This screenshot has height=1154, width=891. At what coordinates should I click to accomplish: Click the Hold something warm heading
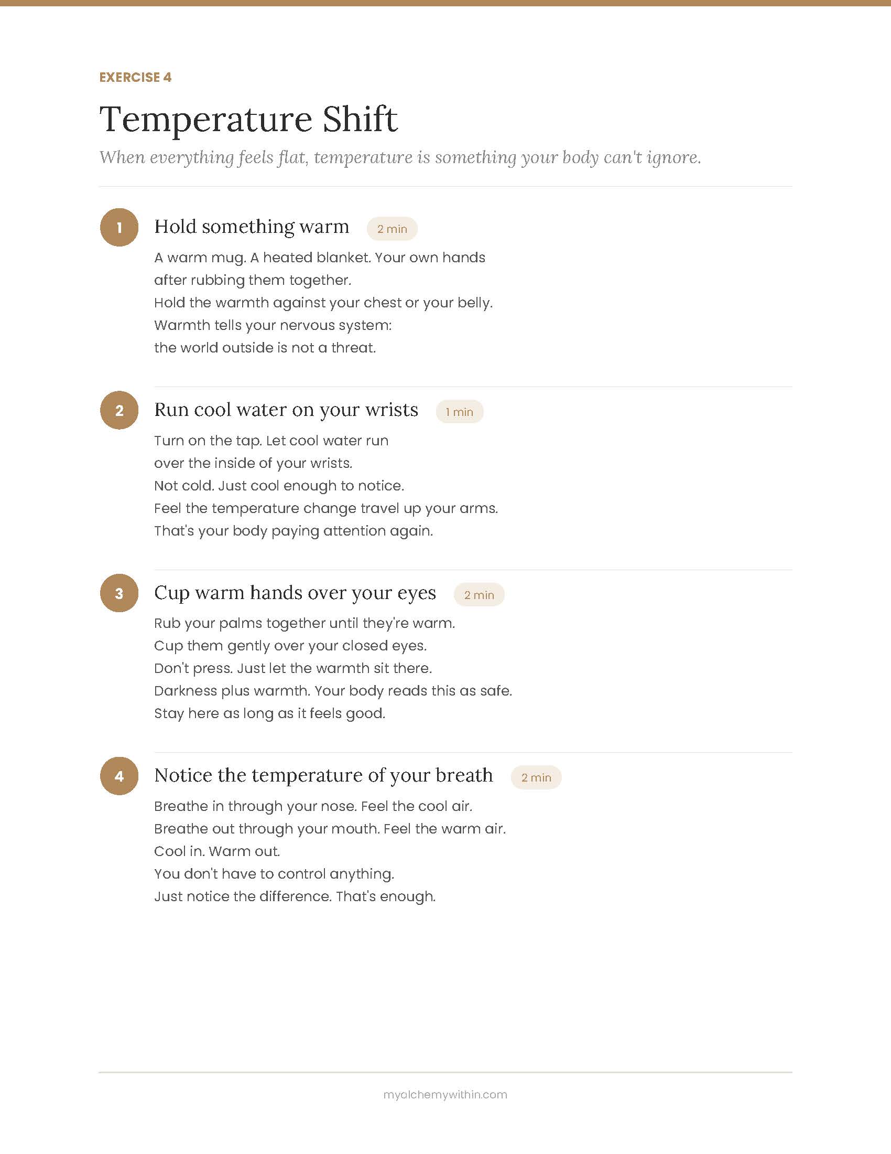(251, 227)
